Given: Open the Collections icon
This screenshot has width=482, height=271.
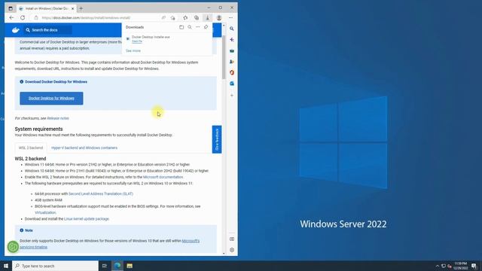Looking at the screenshot, I should coord(197,18).
